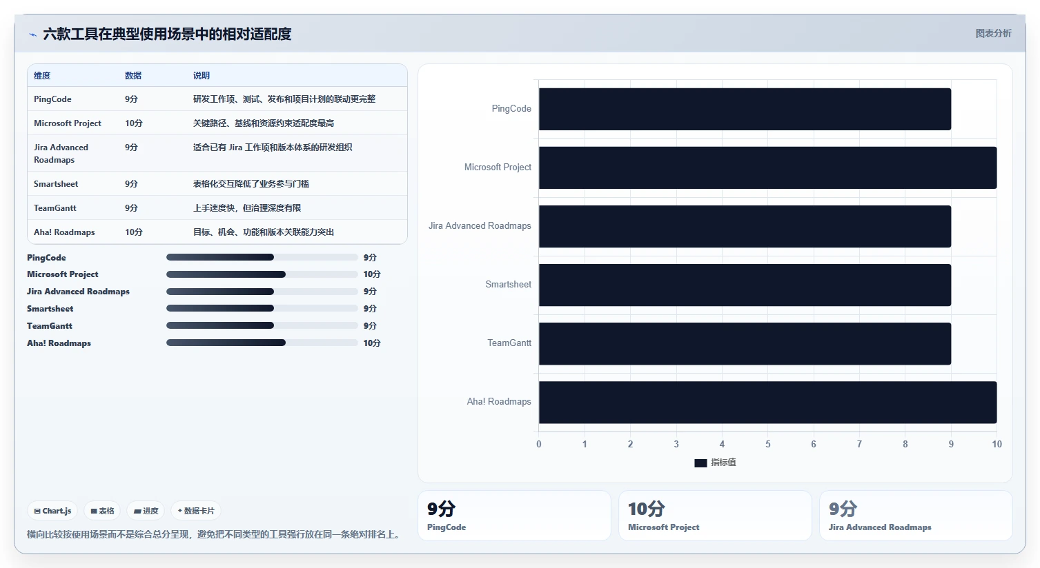The image size is (1040, 568).
Task: Click the 进度 tag chip
Action: [x=146, y=511]
